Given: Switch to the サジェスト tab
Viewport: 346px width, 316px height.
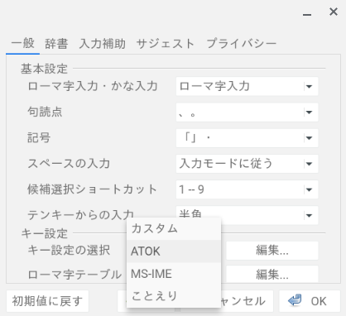Looking at the screenshot, I should click(166, 44).
